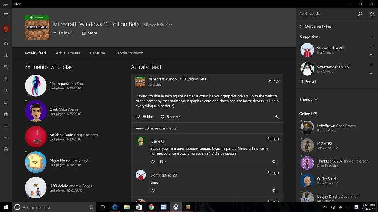Add SweetAmoeba5826 with the plus icon
This screenshot has width=378, height=212.
[371, 65]
